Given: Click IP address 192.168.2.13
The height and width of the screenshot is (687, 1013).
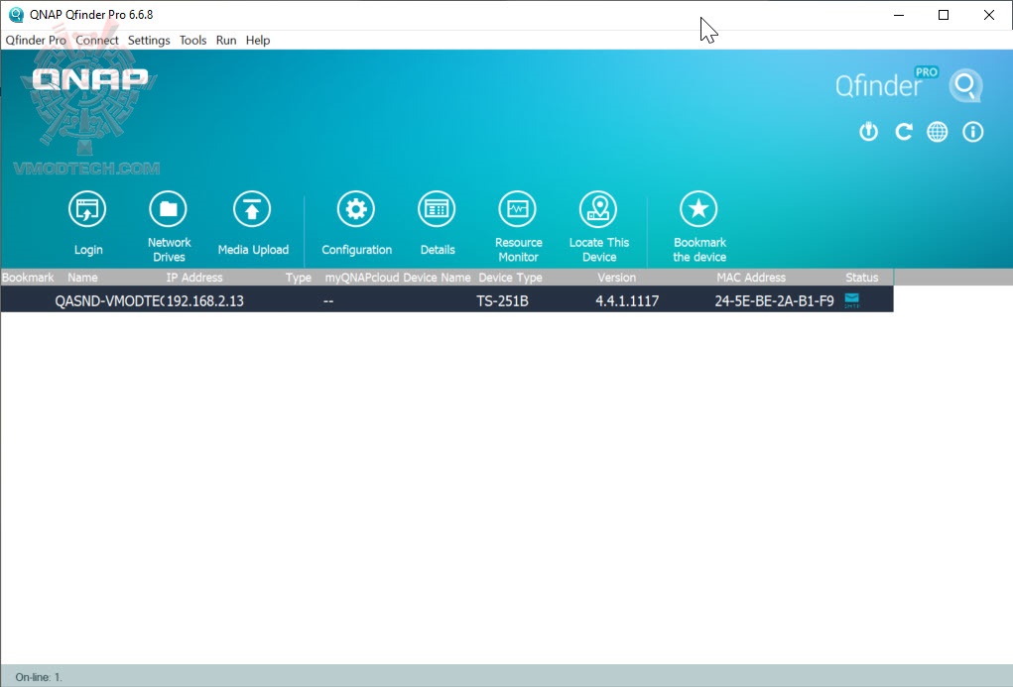Looking at the screenshot, I should coord(204,301).
